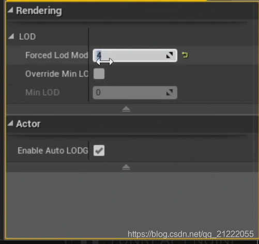Click the Forced Lod Model property label
The image size is (259, 244).
click(57, 55)
